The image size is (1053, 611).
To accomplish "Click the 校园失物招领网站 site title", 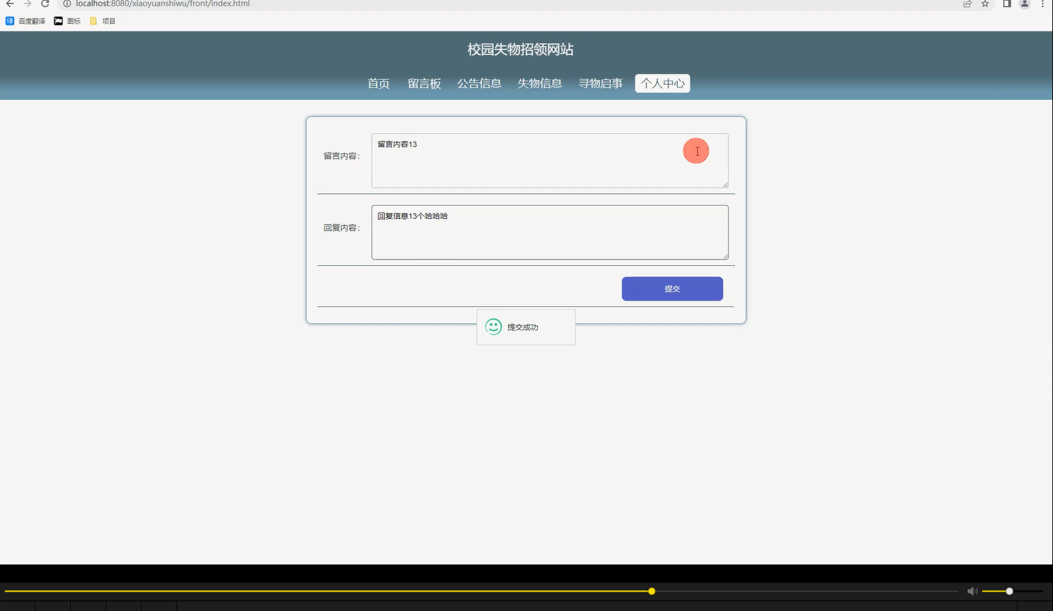I will (520, 49).
